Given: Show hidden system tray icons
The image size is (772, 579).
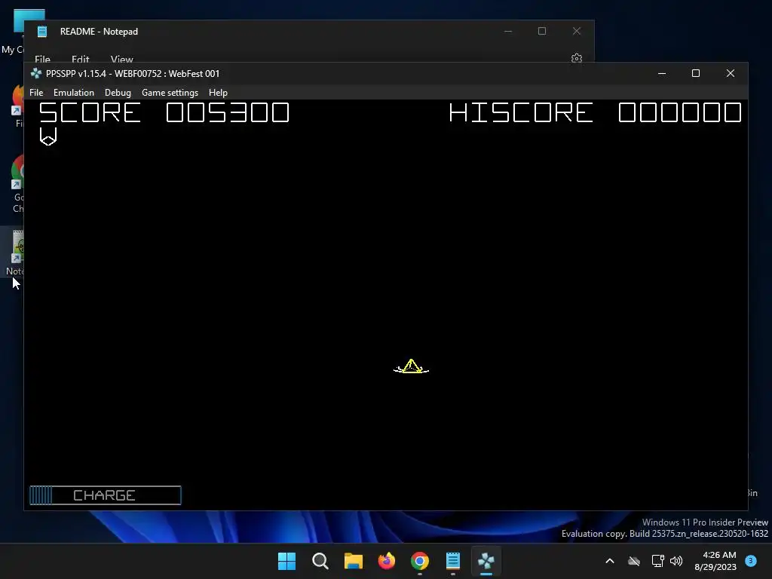Looking at the screenshot, I should click(x=609, y=561).
